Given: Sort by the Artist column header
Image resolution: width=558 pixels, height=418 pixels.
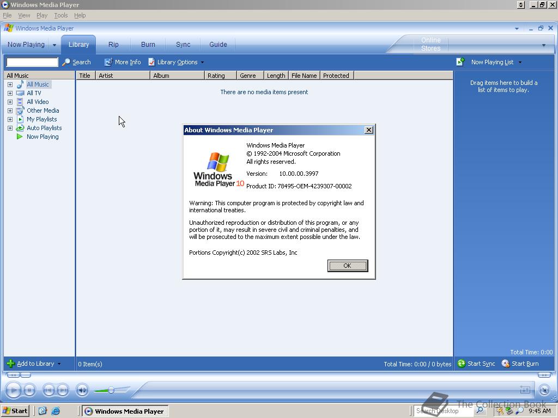Looking at the screenshot, I should 123,75.
